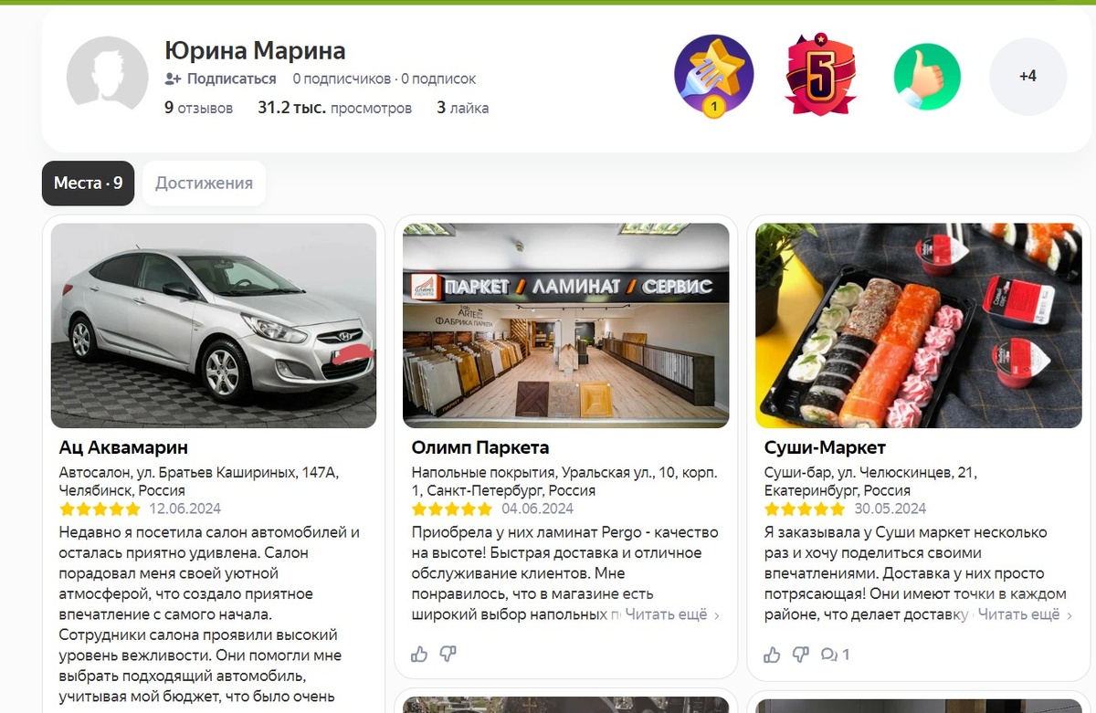
Task: Open the red number 5 achievement badge
Action: pos(820,74)
